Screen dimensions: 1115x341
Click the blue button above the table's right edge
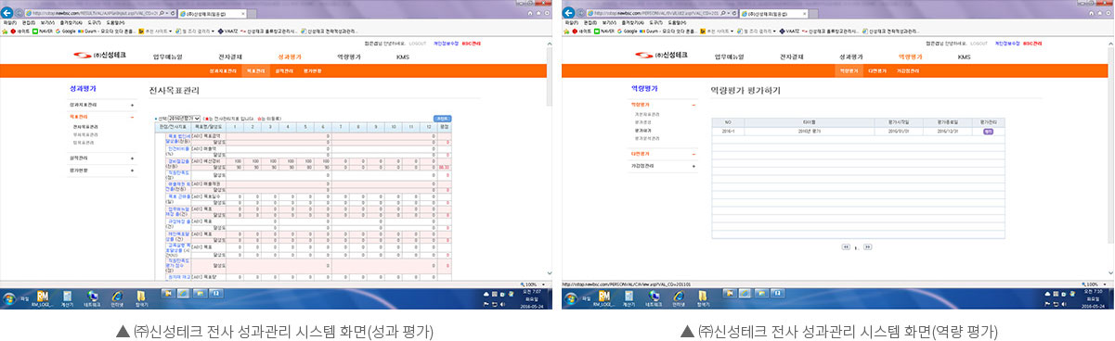pyautogui.click(x=443, y=119)
